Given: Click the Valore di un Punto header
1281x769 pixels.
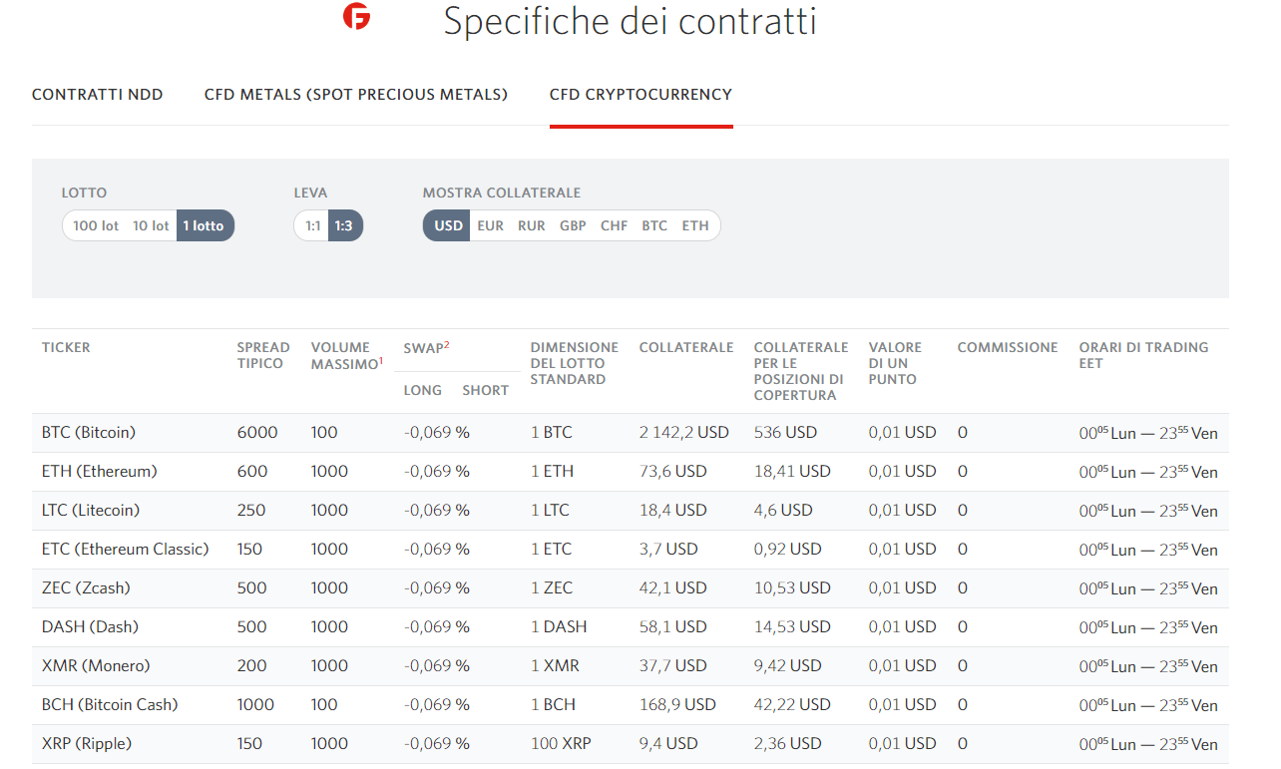Looking at the screenshot, I should tap(893, 363).
